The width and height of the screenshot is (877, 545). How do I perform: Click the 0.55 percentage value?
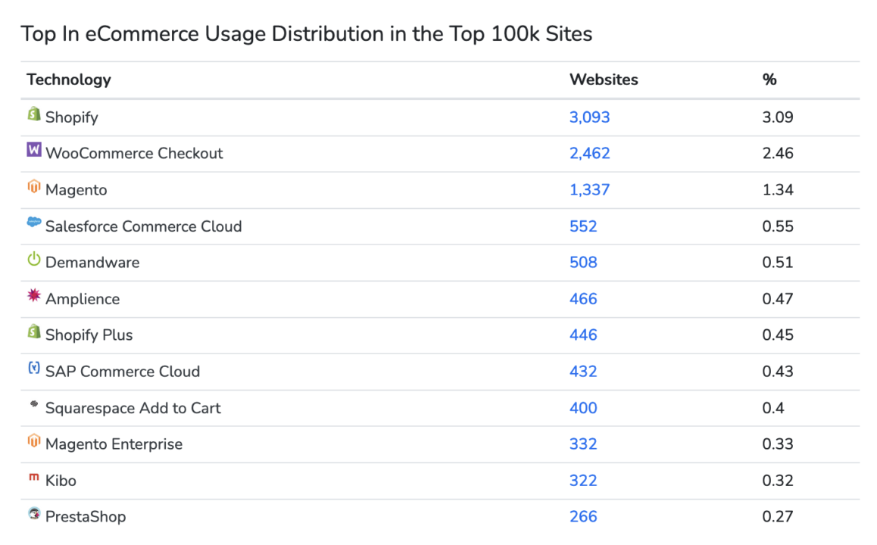pyautogui.click(x=778, y=226)
